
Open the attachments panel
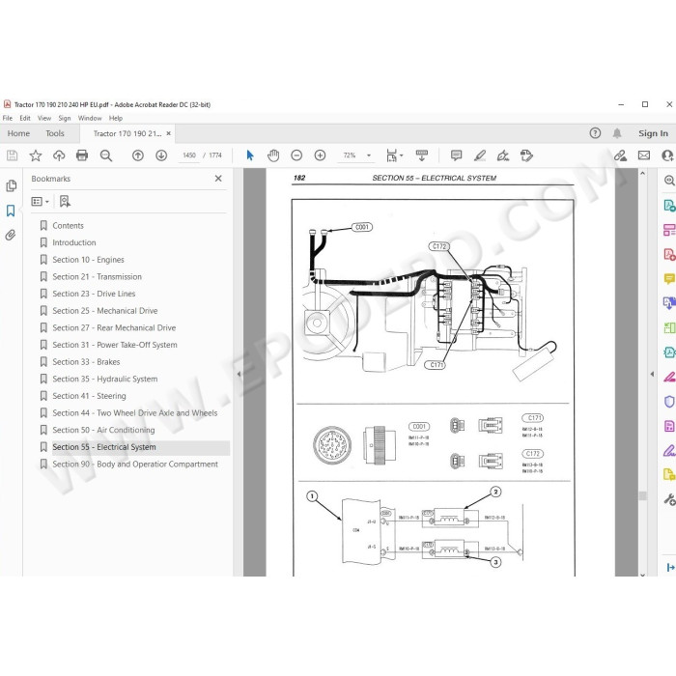[x=11, y=235]
